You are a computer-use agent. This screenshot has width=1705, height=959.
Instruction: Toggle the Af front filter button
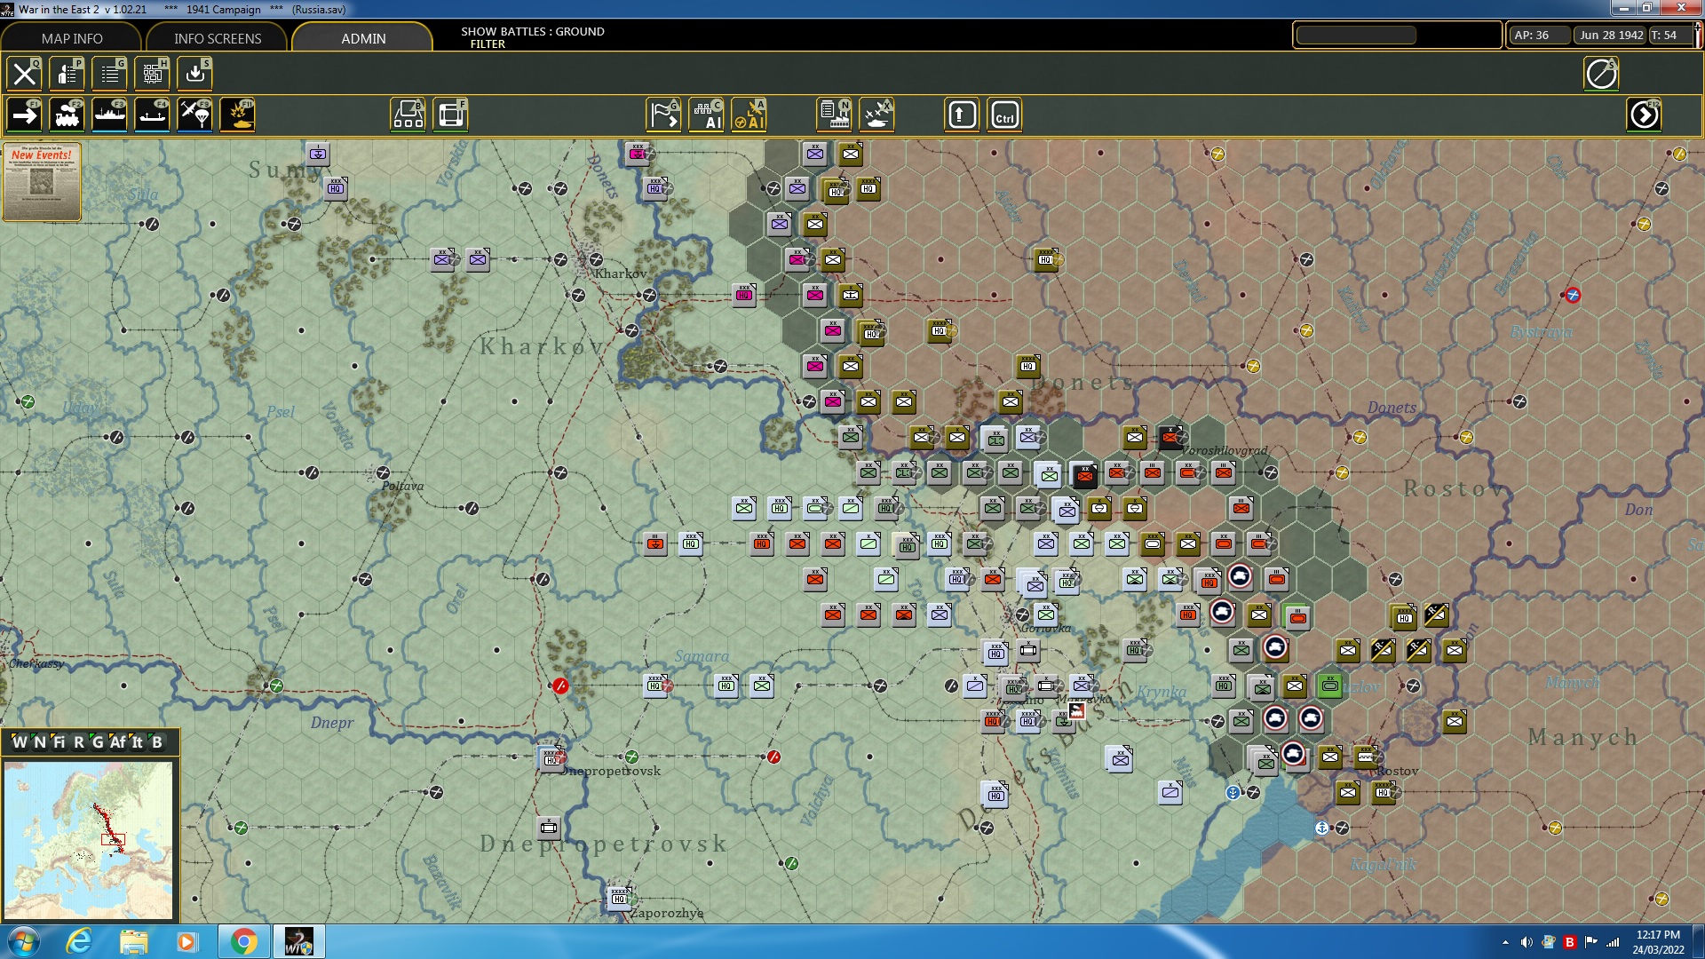tap(118, 742)
